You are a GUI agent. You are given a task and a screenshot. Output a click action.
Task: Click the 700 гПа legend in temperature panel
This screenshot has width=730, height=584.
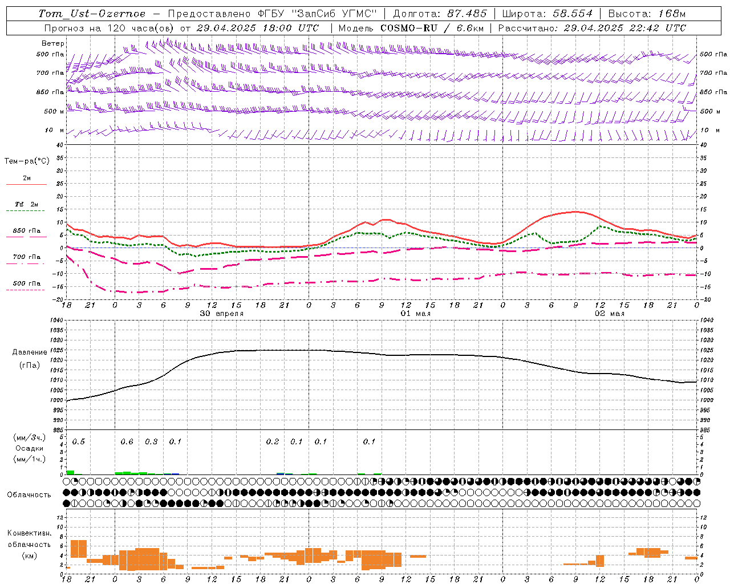point(26,259)
